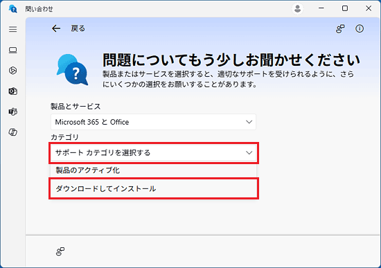This screenshot has height=268, width=381.
Task: Close the 問い合わせ window
Action: [x=369, y=8]
